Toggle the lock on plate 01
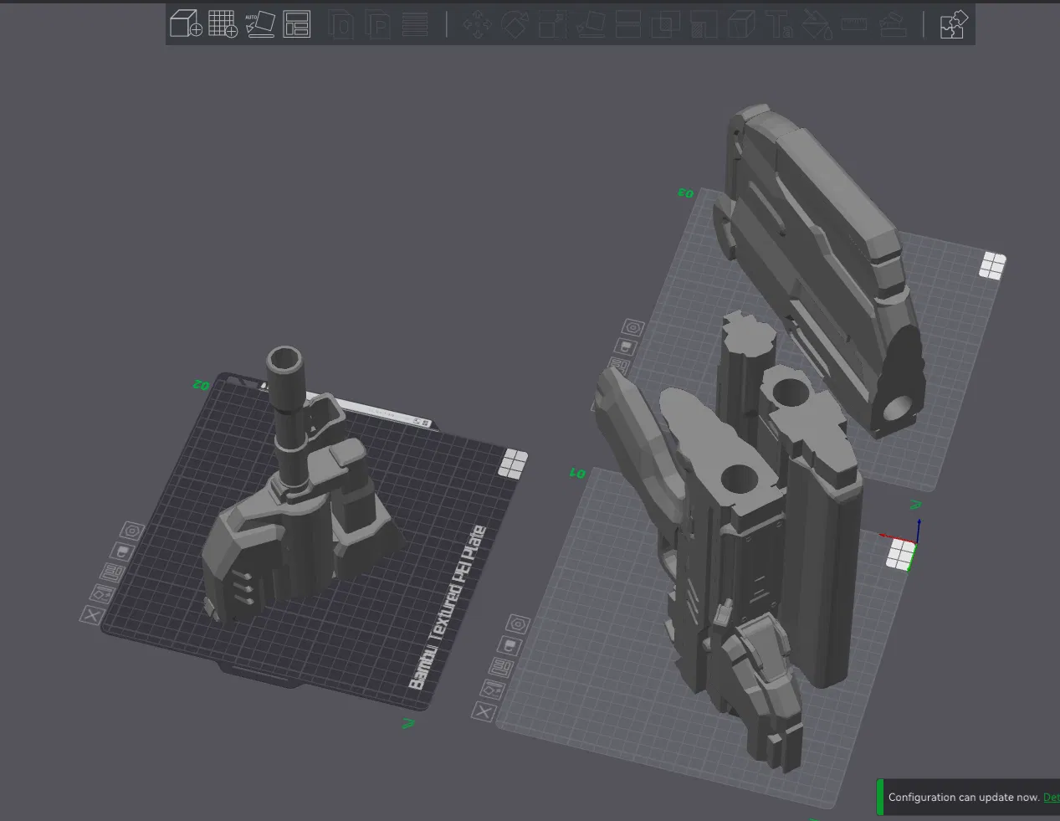This screenshot has width=1060, height=821. point(509,647)
